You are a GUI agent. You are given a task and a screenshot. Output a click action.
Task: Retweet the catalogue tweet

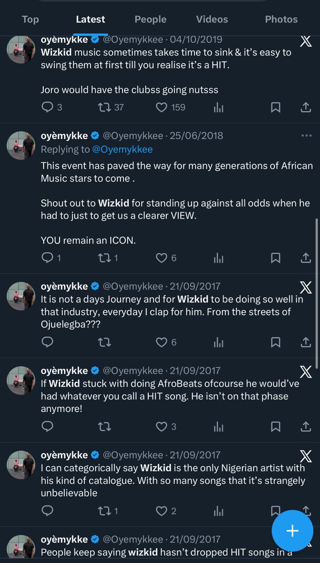104,511
